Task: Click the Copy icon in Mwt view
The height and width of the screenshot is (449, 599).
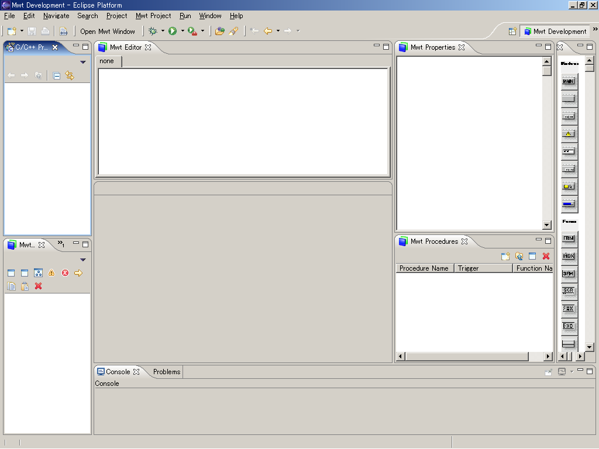Action: pos(12,286)
